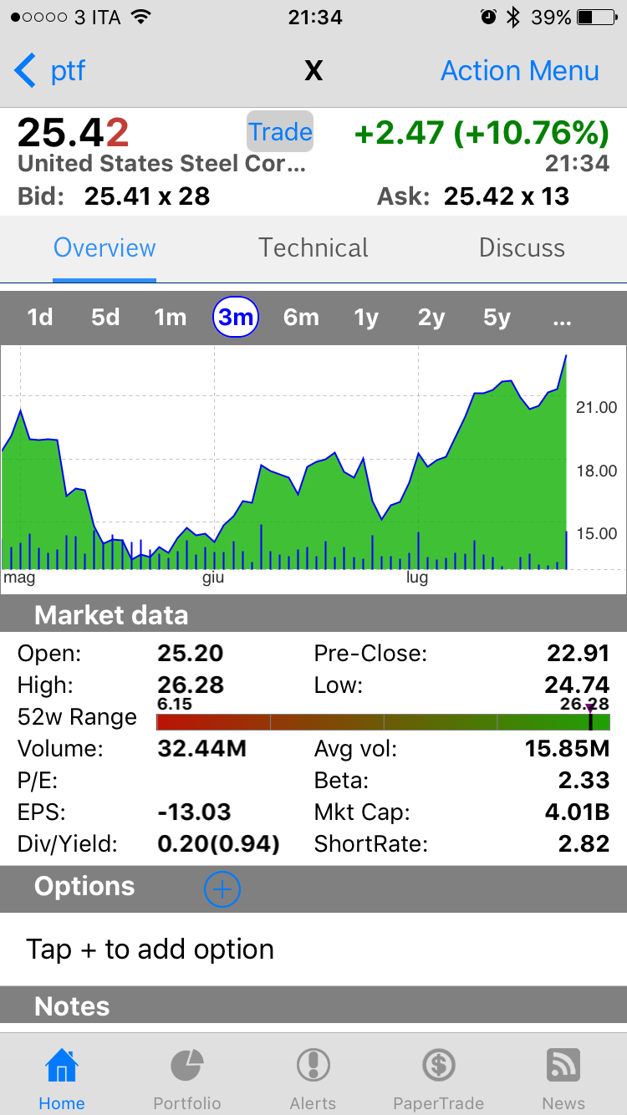Tap the 52w Range color bar
Screen dimensions: 627x1115
pos(383,722)
